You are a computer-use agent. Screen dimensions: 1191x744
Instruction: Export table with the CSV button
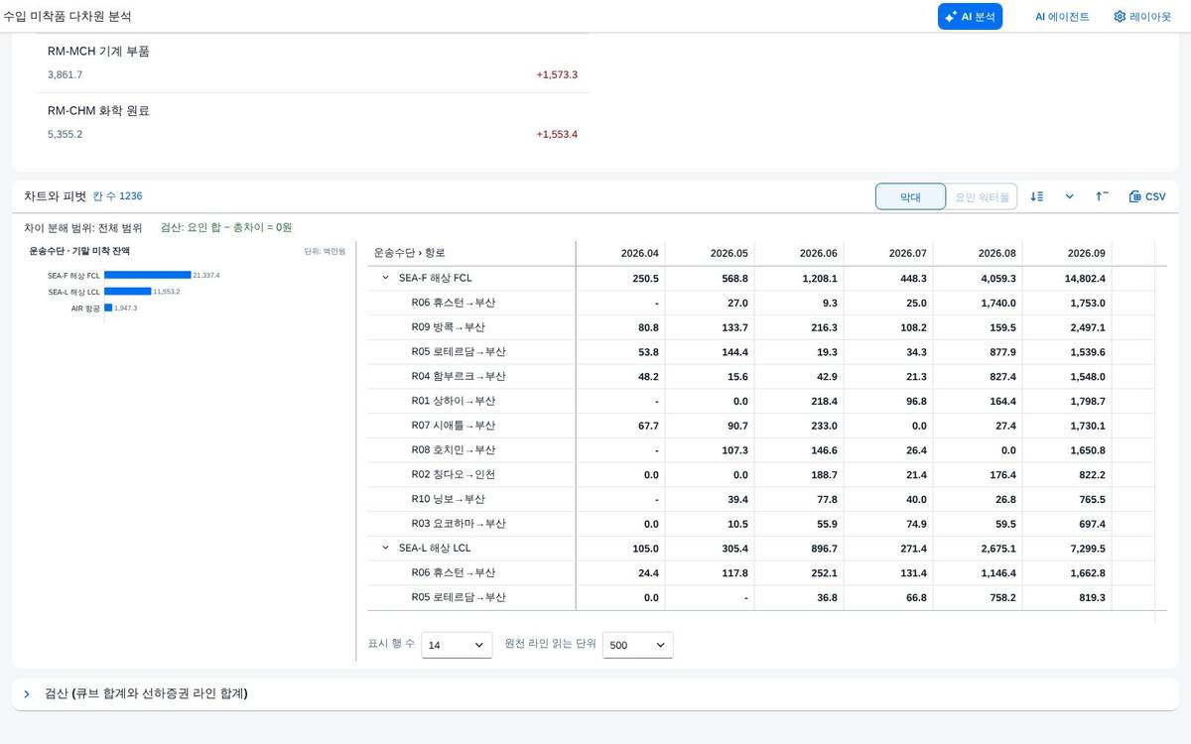pos(1147,196)
